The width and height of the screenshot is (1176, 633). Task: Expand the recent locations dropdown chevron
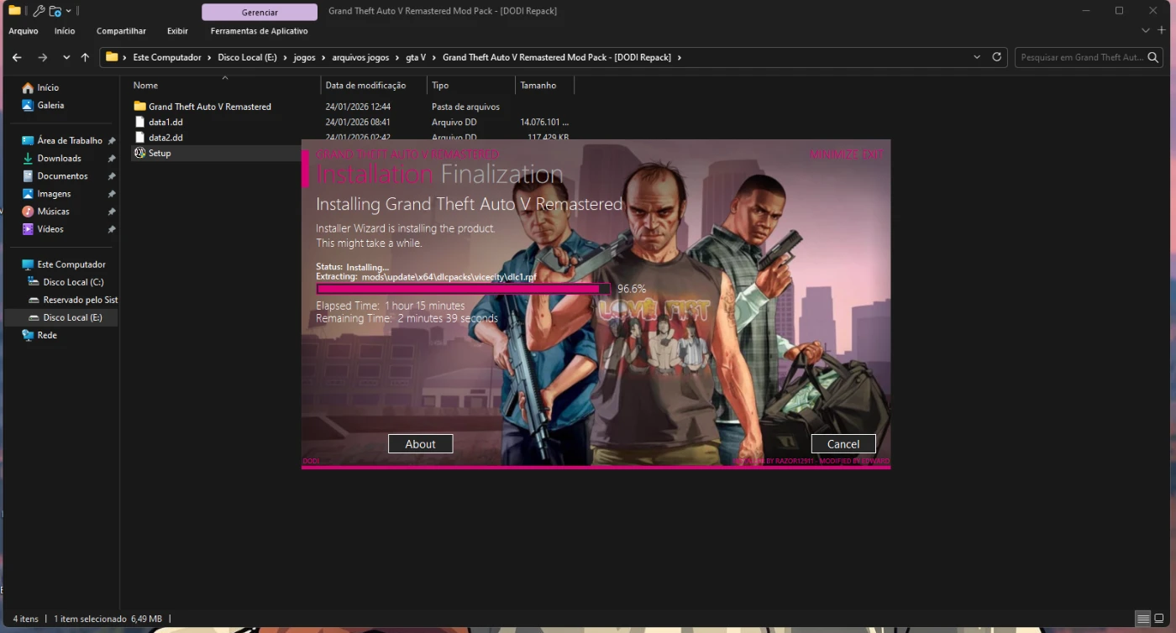pos(66,57)
